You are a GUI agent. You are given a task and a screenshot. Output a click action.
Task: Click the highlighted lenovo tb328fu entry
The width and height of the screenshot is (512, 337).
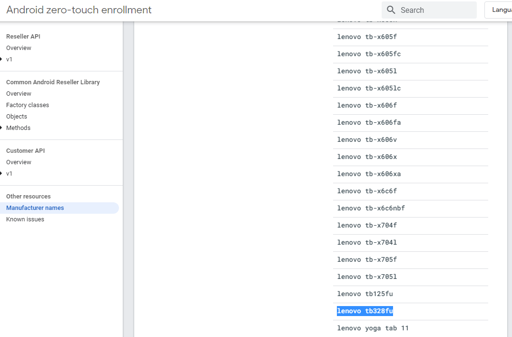tap(365, 311)
